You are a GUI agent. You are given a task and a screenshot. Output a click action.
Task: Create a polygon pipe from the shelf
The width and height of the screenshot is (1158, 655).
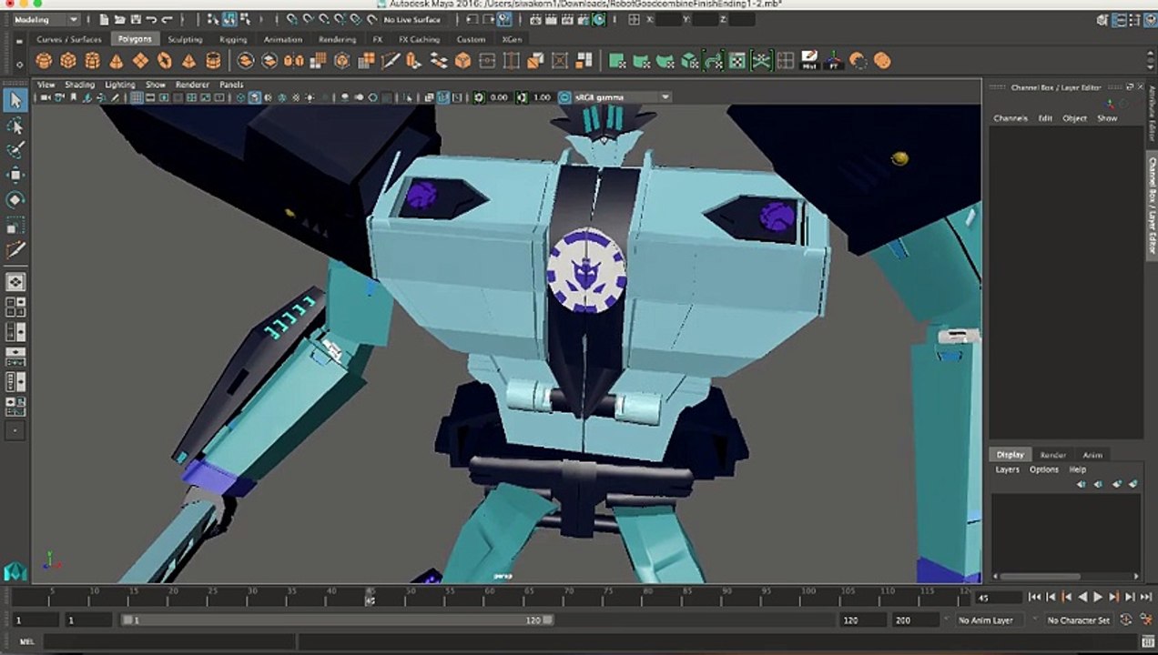(213, 61)
